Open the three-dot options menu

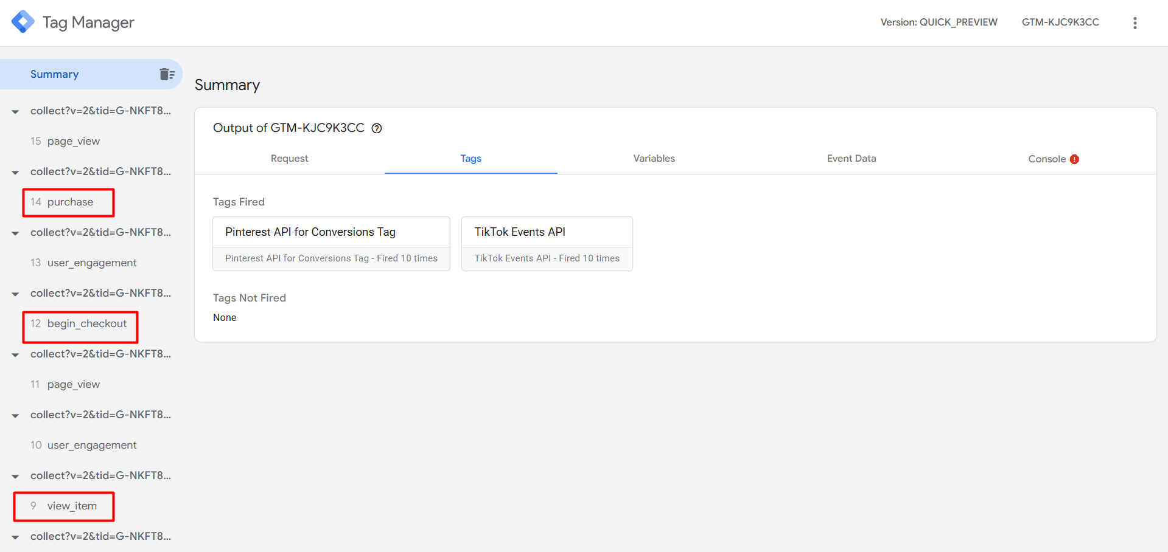tap(1135, 23)
